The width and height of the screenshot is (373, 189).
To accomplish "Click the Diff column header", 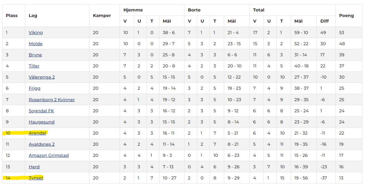I will coord(325,21).
